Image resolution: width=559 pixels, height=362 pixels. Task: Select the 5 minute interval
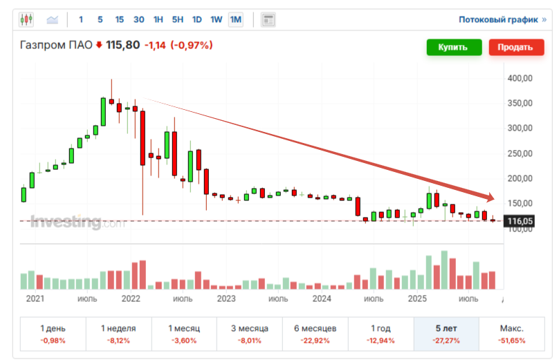pos(100,19)
